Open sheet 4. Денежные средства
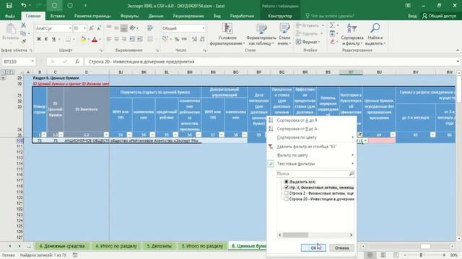This screenshot has width=462, height=259. coord(62,246)
